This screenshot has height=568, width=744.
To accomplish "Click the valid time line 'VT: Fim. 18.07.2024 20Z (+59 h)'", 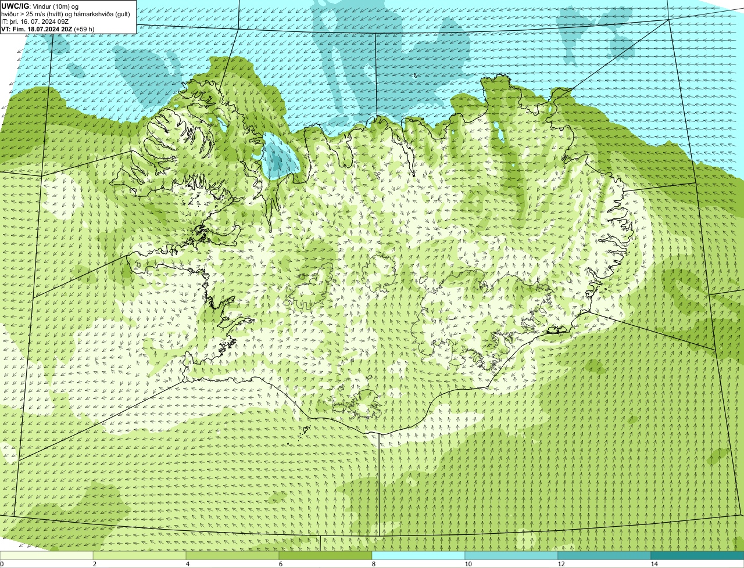I will coord(48,29).
